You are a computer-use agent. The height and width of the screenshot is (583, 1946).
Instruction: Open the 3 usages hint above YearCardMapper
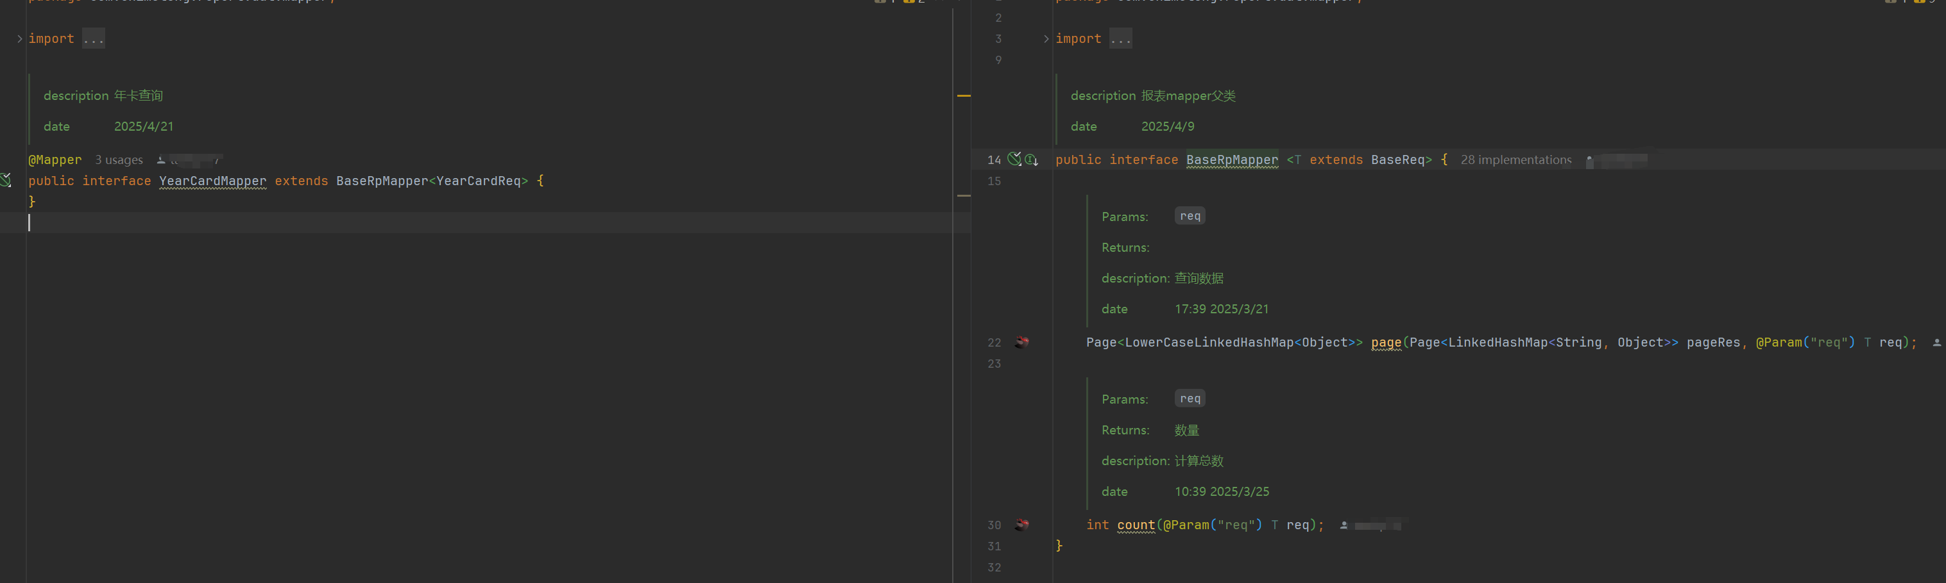point(118,159)
